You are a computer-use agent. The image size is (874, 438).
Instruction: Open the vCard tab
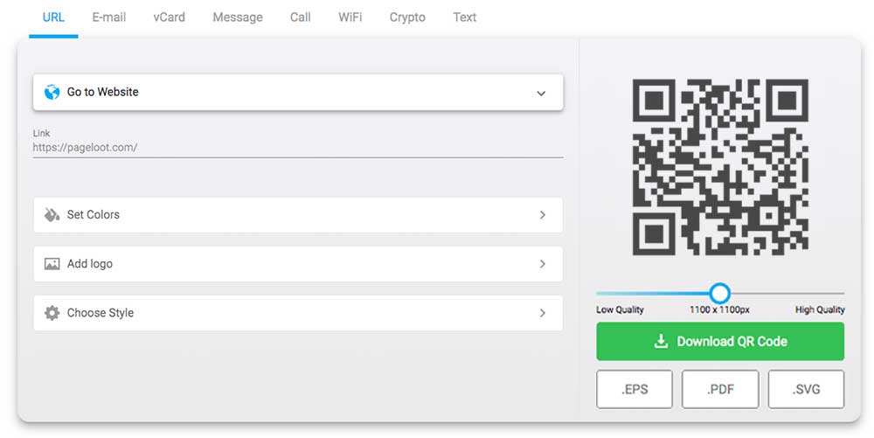point(169,17)
